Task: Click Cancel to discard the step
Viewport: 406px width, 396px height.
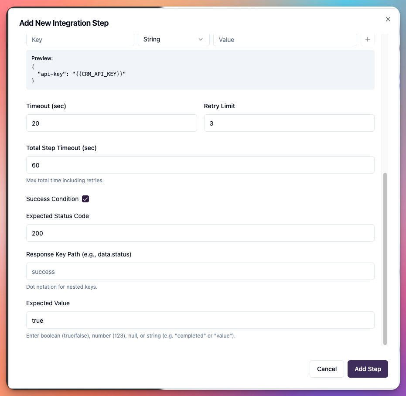Action: [x=327, y=369]
